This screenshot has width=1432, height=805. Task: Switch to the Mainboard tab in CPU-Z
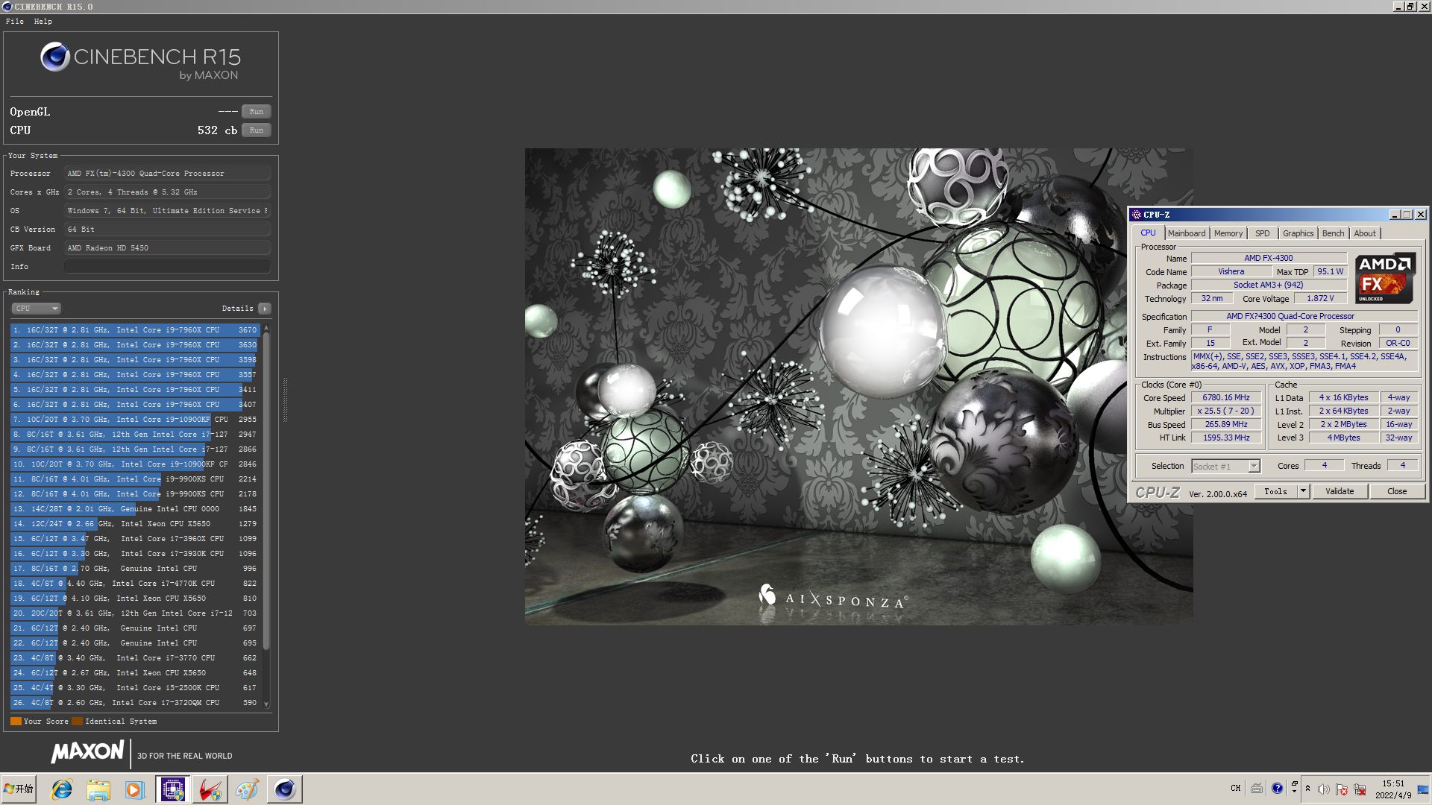point(1187,233)
